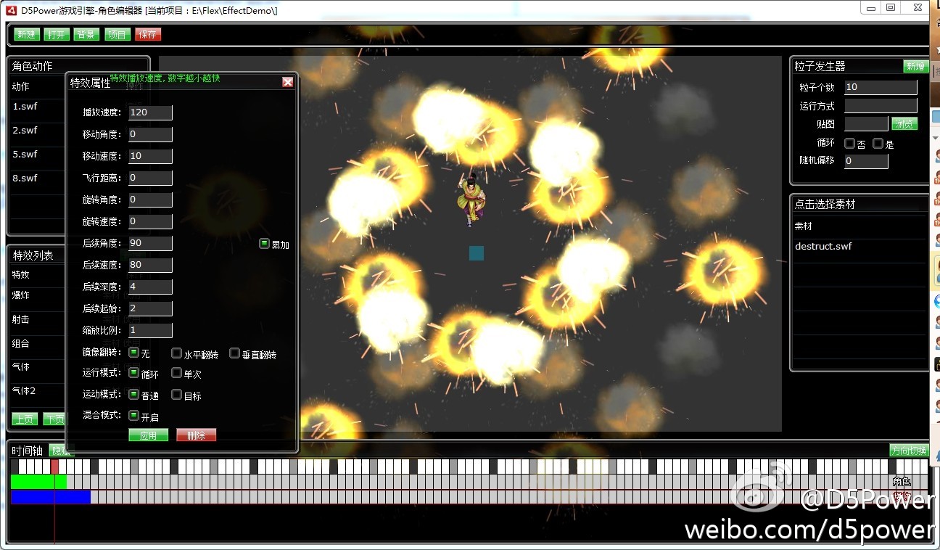Browse for texture with 浏览 button
Image resolution: width=940 pixels, height=550 pixels.
click(904, 124)
